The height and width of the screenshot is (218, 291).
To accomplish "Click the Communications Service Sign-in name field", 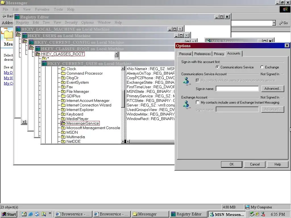I will 237,89.
